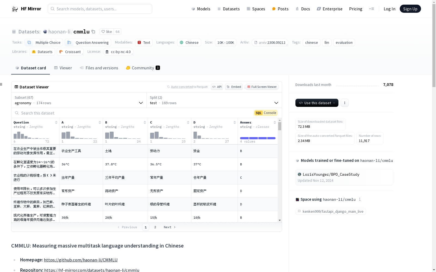Open the Full Screen Viewer
Screen dimensions: 436x272
262,87
